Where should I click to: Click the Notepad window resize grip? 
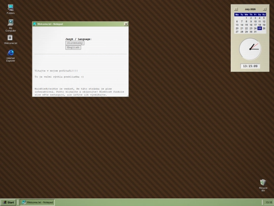coord(127,96)
